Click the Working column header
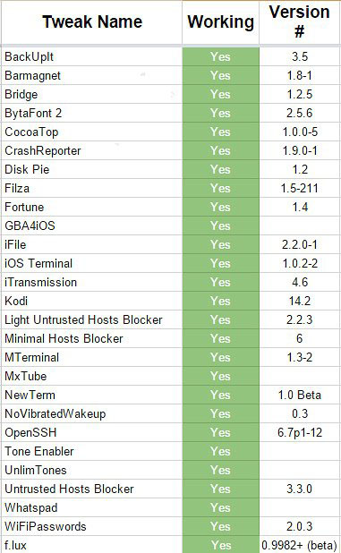341x553 pixels. 221,22
